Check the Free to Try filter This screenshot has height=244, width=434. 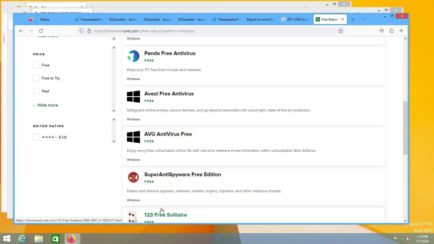[36, 78]
